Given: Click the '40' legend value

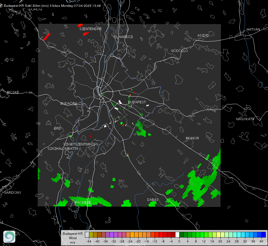Looking at the screenshot, I should (261, 241).
